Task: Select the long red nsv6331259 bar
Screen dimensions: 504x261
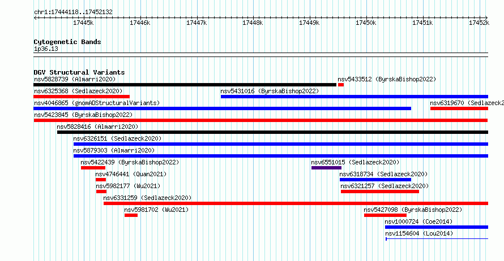Action: tap(296, 203)
